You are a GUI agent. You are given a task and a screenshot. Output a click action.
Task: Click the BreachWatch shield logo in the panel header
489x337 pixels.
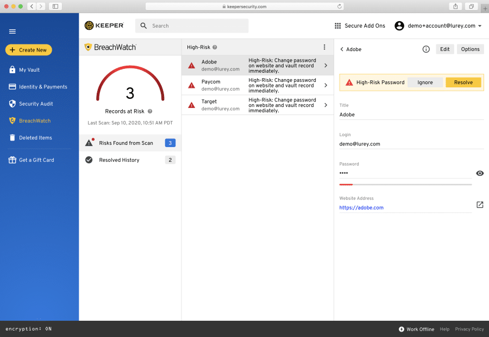[x=88, y=47]
